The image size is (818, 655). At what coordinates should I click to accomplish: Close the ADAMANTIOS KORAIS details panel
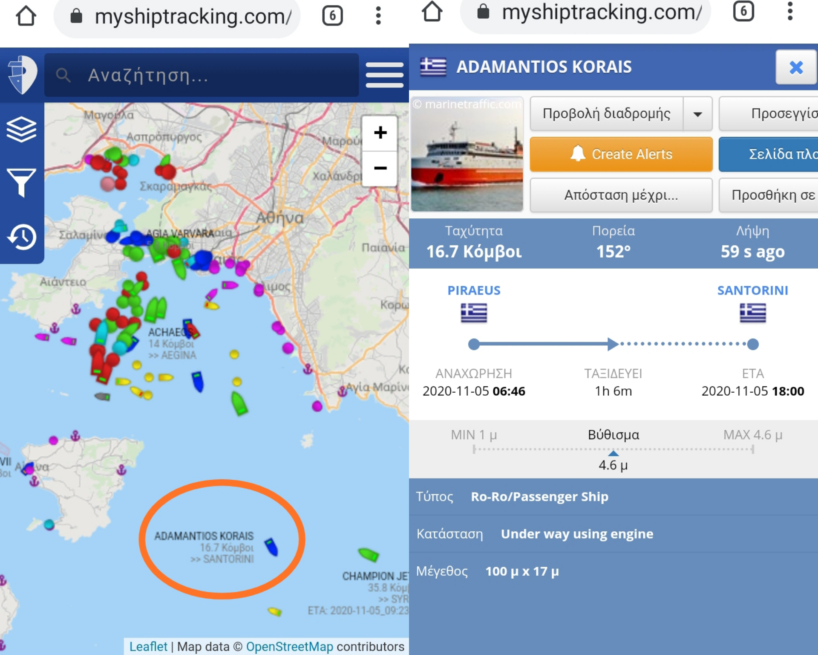pos(796,67)
